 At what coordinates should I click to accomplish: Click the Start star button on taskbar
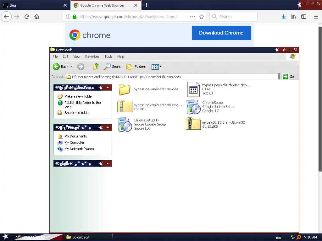(5, 237)
